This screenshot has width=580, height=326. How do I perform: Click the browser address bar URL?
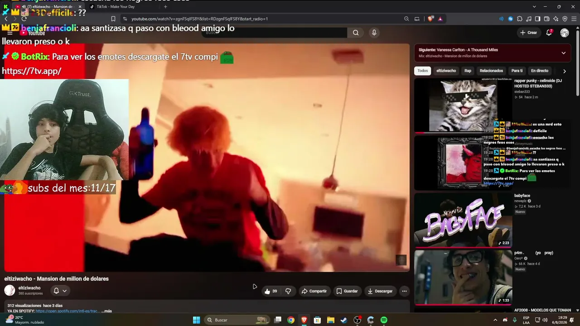coord(199,19)
